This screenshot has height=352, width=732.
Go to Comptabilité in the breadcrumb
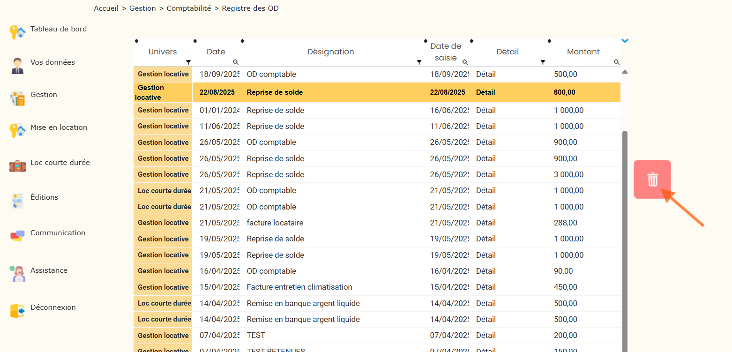pos(188,8)
